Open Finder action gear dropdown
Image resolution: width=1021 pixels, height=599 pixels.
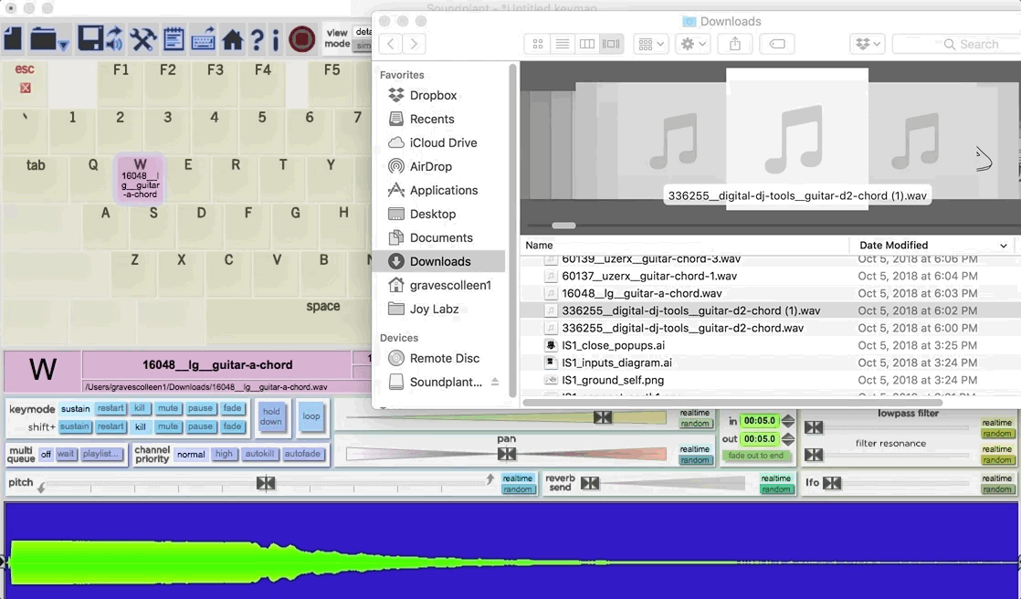pyautogui.click(x=693, y=44)
